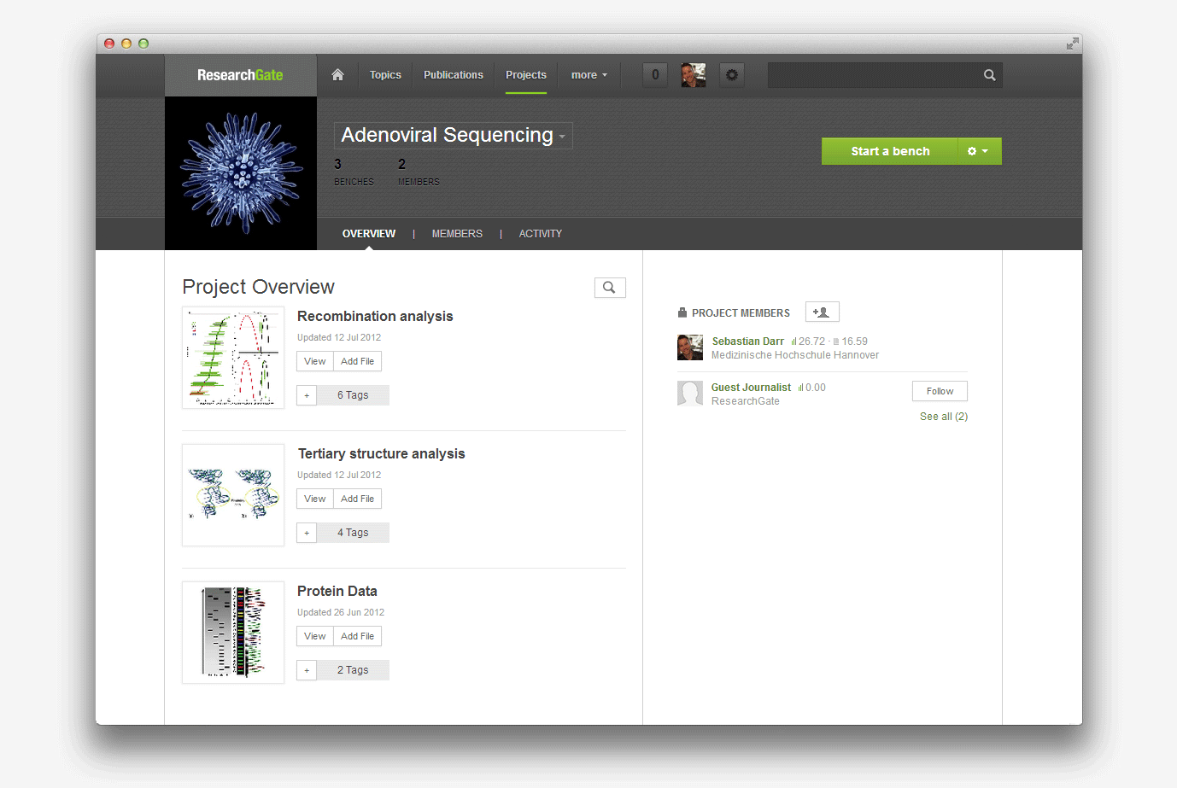Click the search magnifier in the top search bar
The height and width of the screenshot is (788, 1177).
[x=989, y=75]
